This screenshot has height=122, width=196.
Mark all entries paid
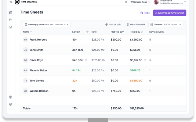113,24
